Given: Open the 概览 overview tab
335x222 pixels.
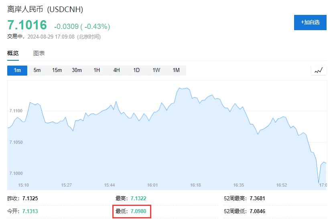Looking at the screenshot, I should pos(13,53).
